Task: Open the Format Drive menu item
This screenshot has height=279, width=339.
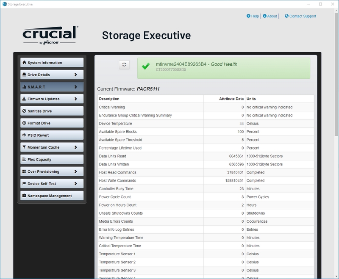Action: click(x=52, y=123)
